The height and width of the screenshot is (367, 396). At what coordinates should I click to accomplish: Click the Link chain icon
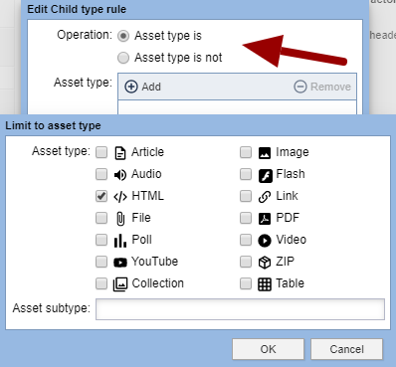pos(265,197)
